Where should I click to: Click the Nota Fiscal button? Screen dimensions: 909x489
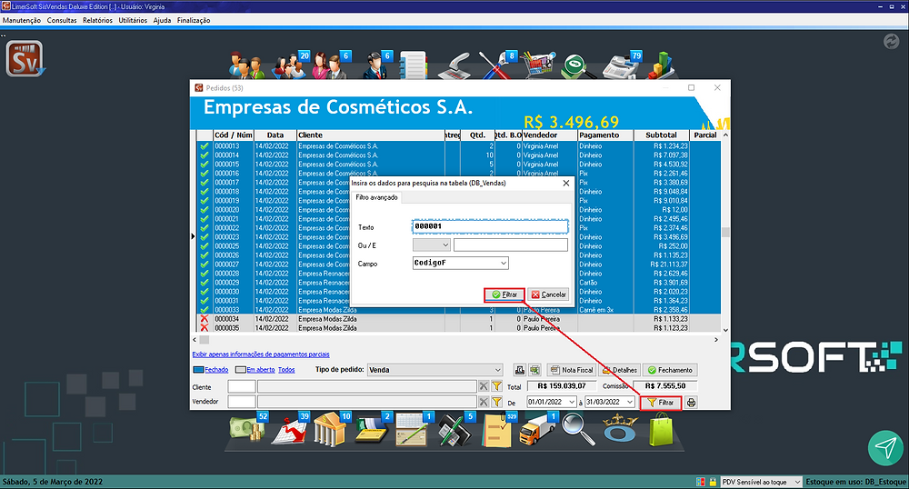click(x=571, y=370)
